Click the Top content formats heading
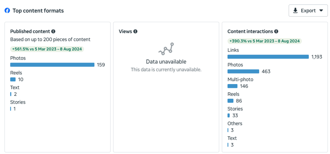The image size is (330, 154). pyautogui.click(x=38, y=11)
